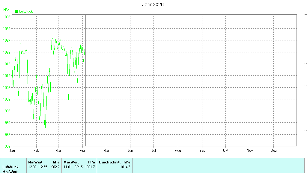
Task: Click the average value 1014.7 cell
Action: pyautogui.click(x=125, y=167)
